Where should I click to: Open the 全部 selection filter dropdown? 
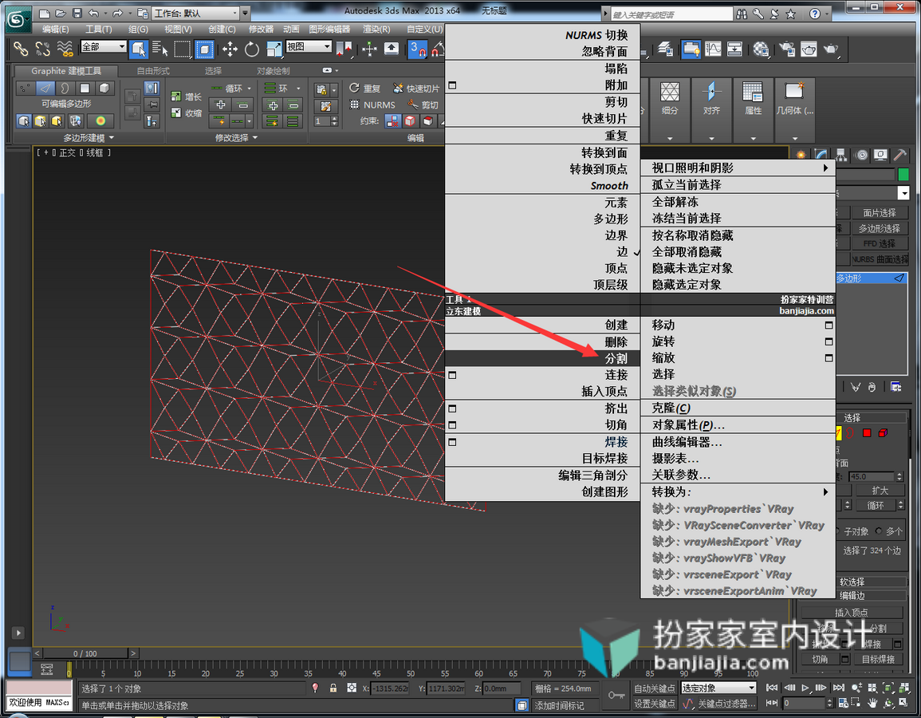[104, 46]
